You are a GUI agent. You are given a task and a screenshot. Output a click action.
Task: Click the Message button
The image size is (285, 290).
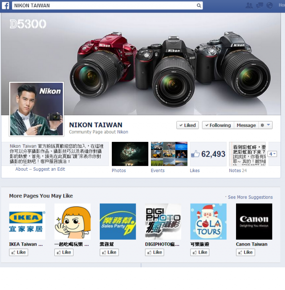click(x=246, y=125)
